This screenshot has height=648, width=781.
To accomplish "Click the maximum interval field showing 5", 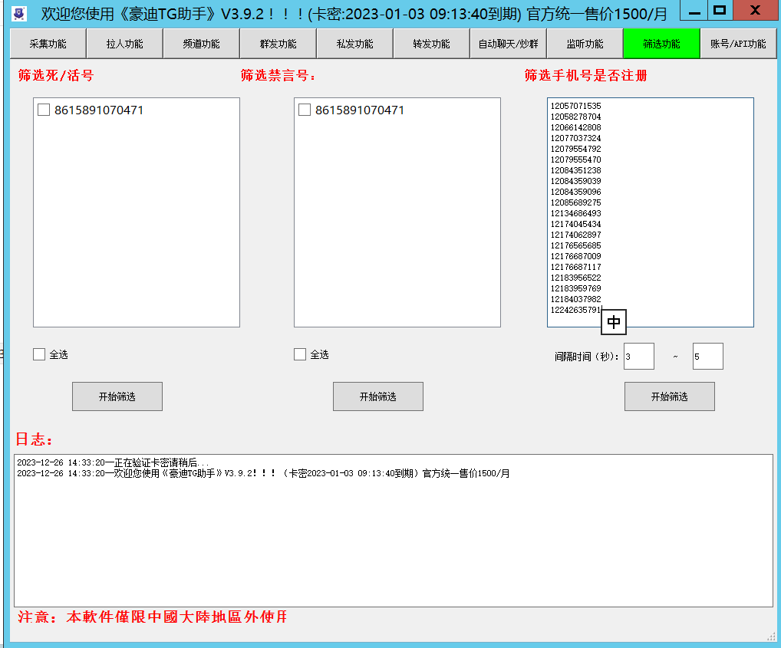I will pos(708,357).
